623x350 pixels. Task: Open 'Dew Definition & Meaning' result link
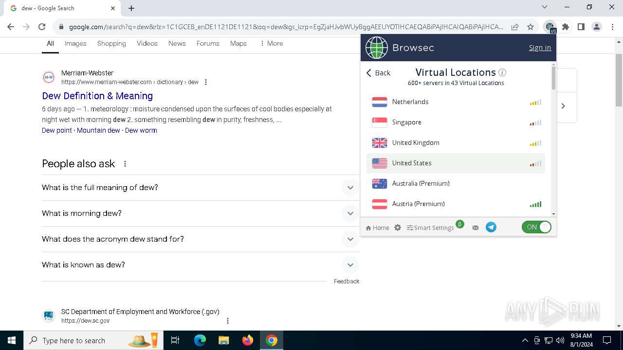[x=97, y=96]
